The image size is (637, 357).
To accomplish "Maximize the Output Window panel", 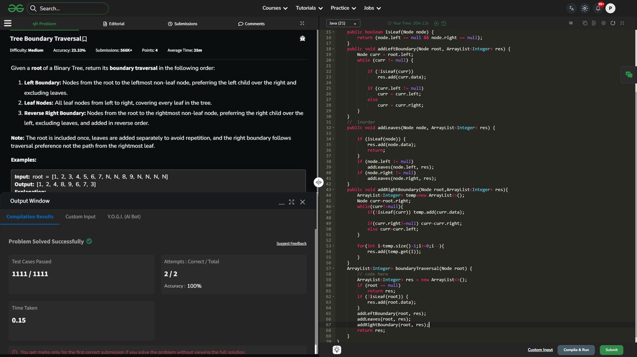I will 291,202.
